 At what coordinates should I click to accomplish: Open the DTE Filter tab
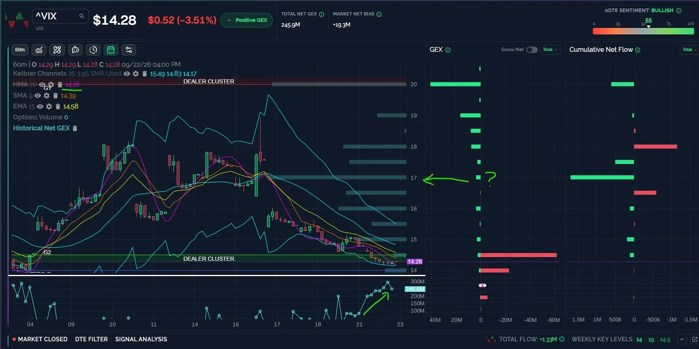[x=92, y=339]
